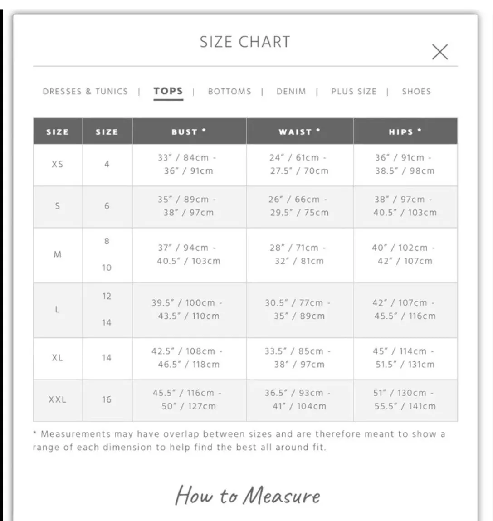
Task: Close the size chart with X icon
Action: tap(440, 52)
